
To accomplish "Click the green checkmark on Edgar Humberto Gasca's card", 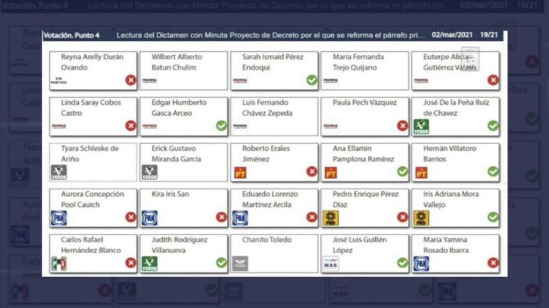I will pyautogui.click(x=221, y=126).
